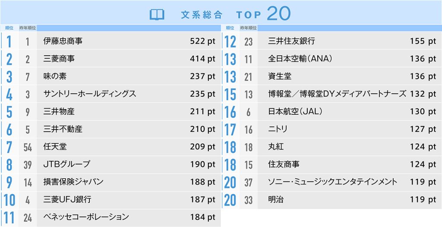This screenshot has height=227, width=442.
Task: Click the 文系総合 title text
Action: [202, 15]
